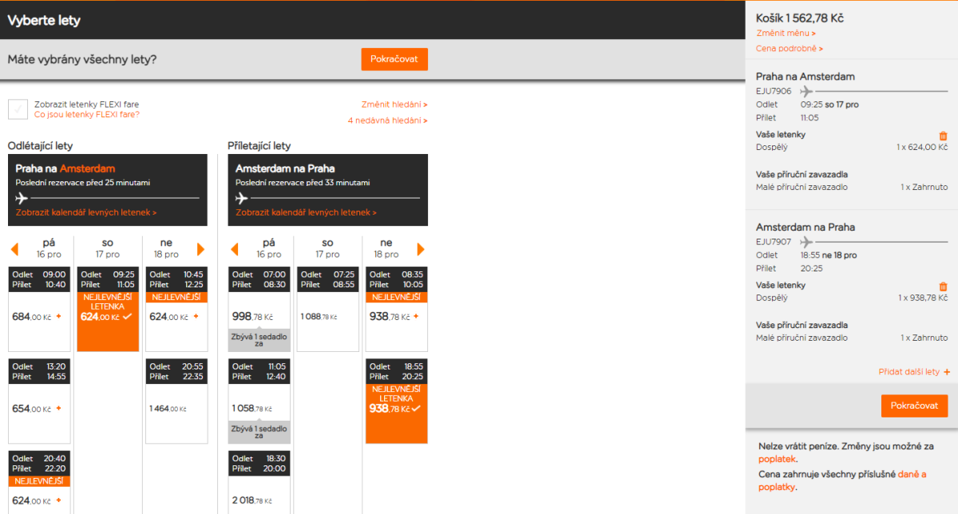Remove the Amsterdam na Praha ticket via trash icon
Viewport: 958px width, 514px height.
(943, 287)
